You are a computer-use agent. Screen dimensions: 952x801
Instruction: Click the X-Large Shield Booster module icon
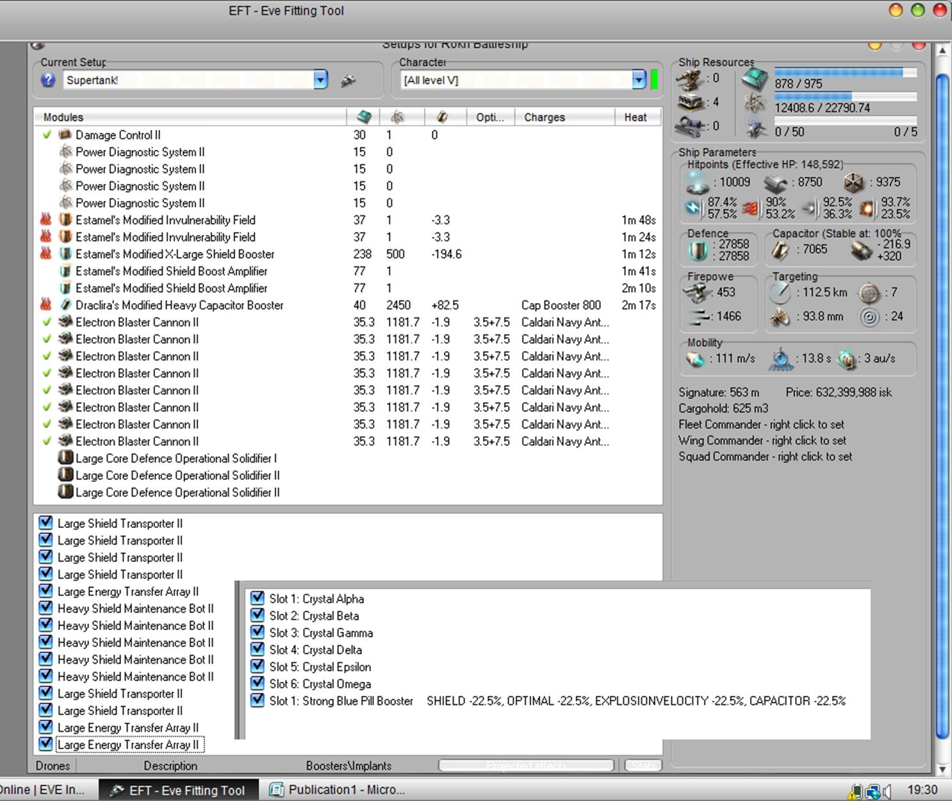(65, 254)
